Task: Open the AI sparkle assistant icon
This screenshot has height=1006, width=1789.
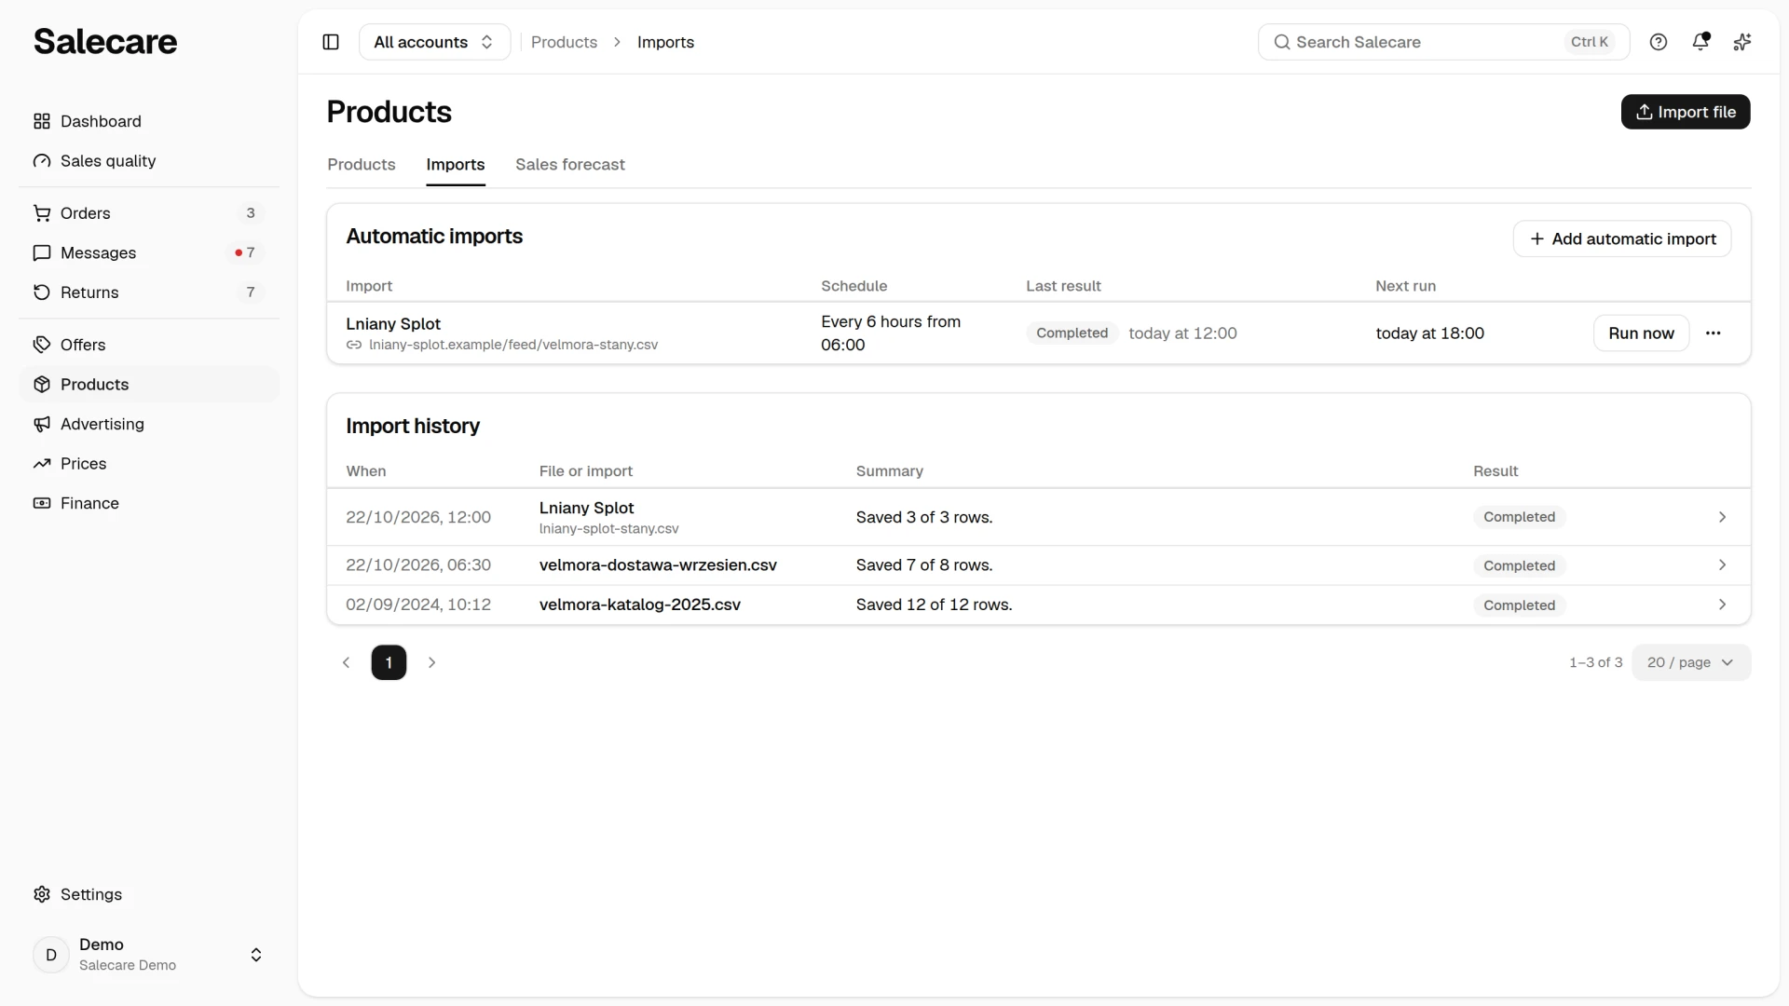Action: click(x=1742, y=42)
